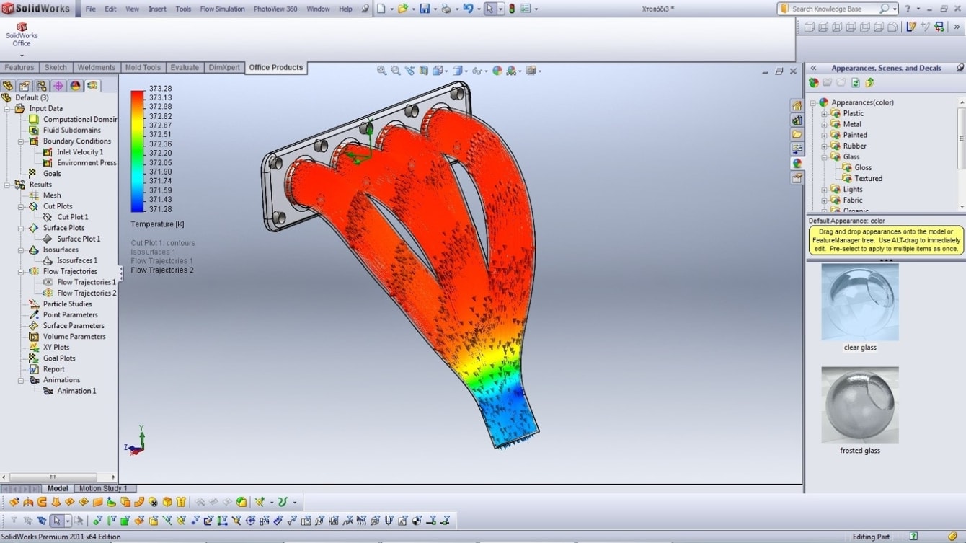Open the PhotoView 360 menu

click(x=275, y=9)
